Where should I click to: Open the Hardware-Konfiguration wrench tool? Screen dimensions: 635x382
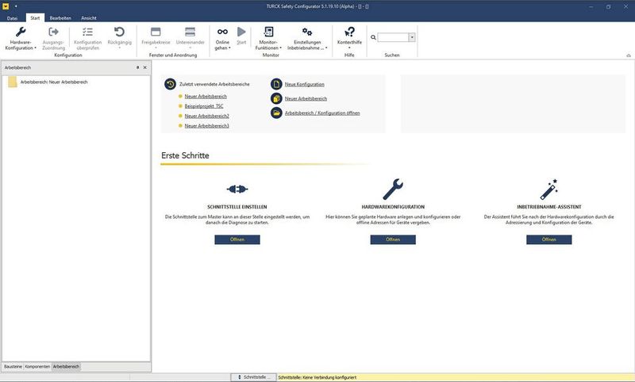click(21, 32)
